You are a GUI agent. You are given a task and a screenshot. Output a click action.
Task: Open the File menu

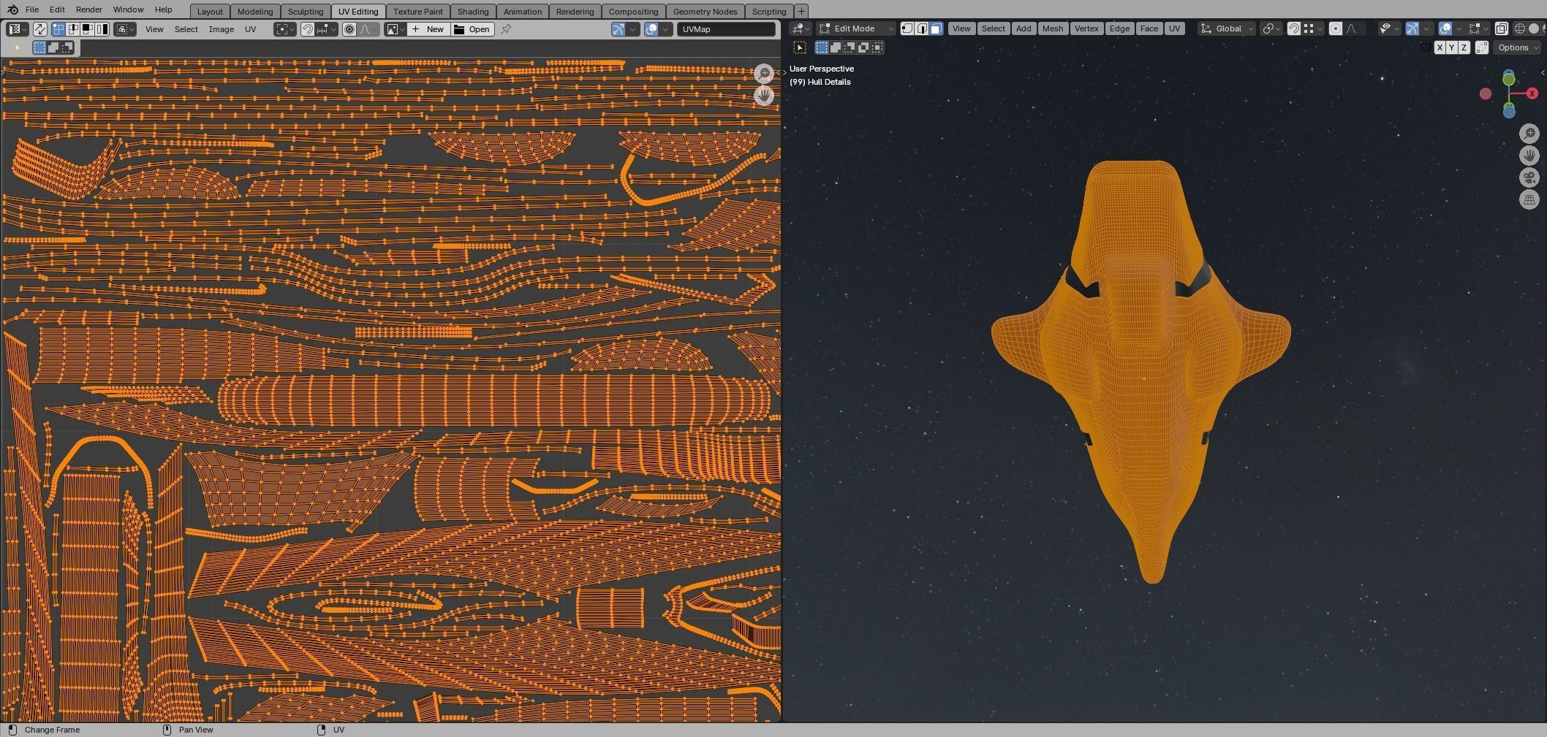pos(32,9)
